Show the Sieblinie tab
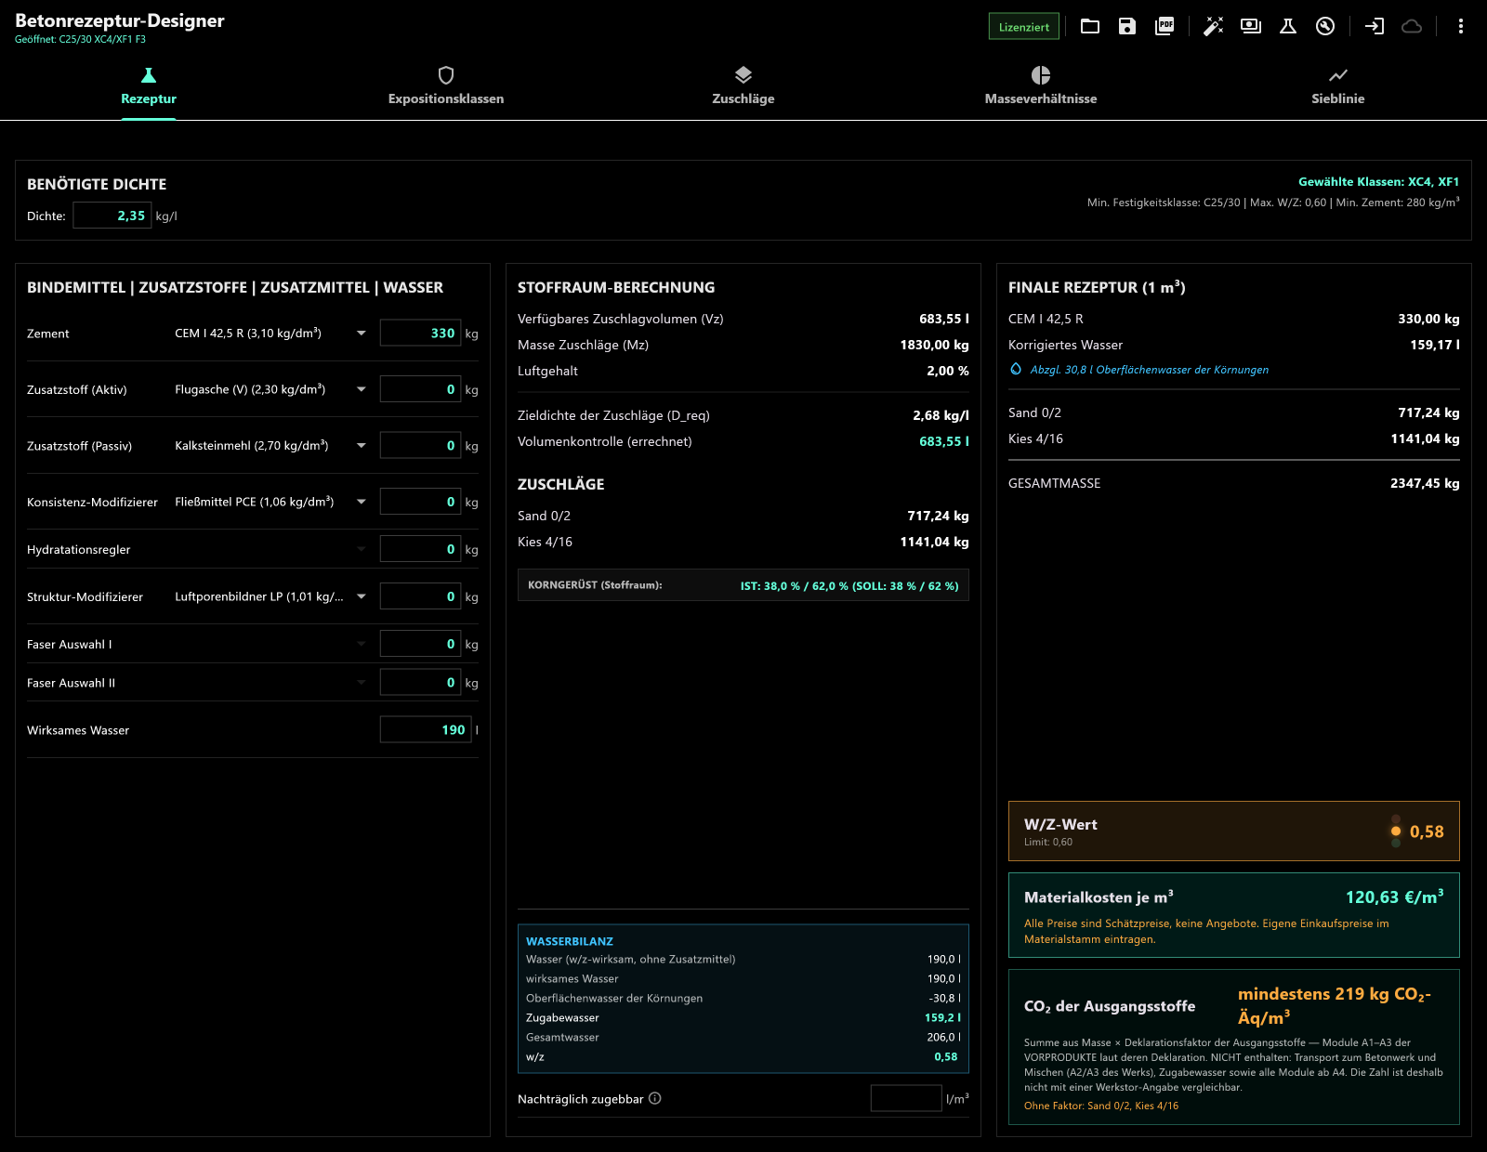This screenshot has height=1152, width=1487. tap(1338, 86)
